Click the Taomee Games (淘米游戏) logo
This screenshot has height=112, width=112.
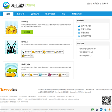pyautogui.click(x=14, y=5)
